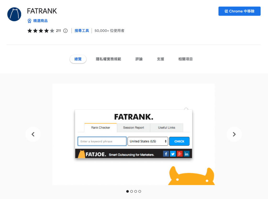Select the second carousel dot
The image size is (268, 199).
click(132, 191)
